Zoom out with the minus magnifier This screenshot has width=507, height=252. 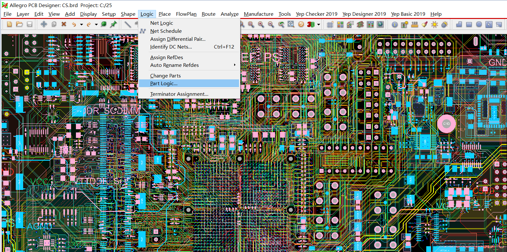(271, 24)
